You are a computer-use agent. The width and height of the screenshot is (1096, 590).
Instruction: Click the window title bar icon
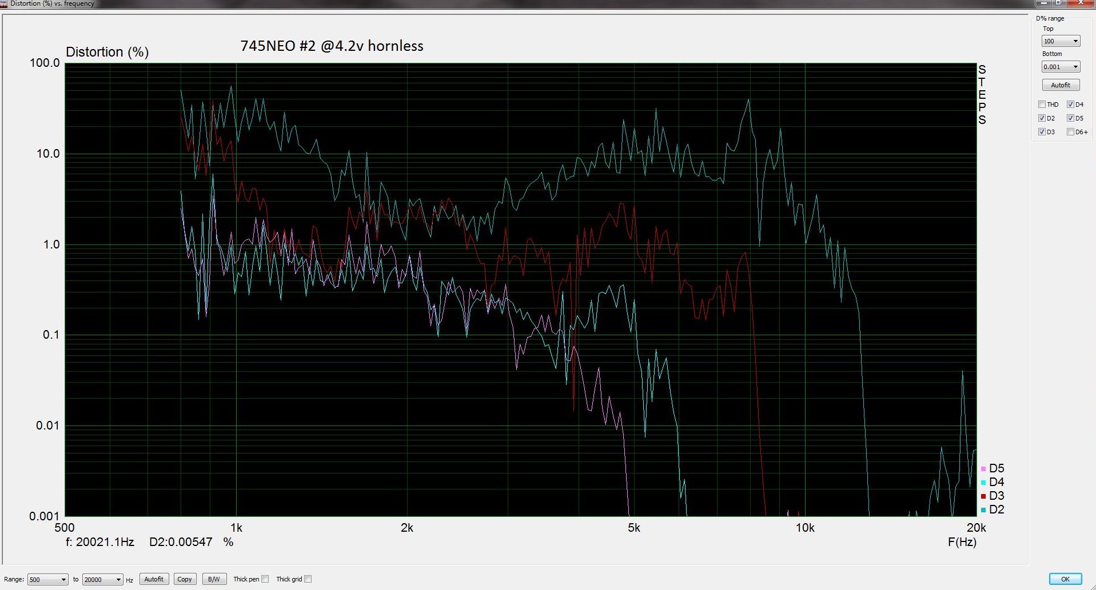click(x=4, y=3)
